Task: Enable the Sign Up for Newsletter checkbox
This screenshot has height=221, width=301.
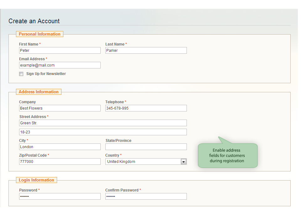Action: [x=21, y=74]
